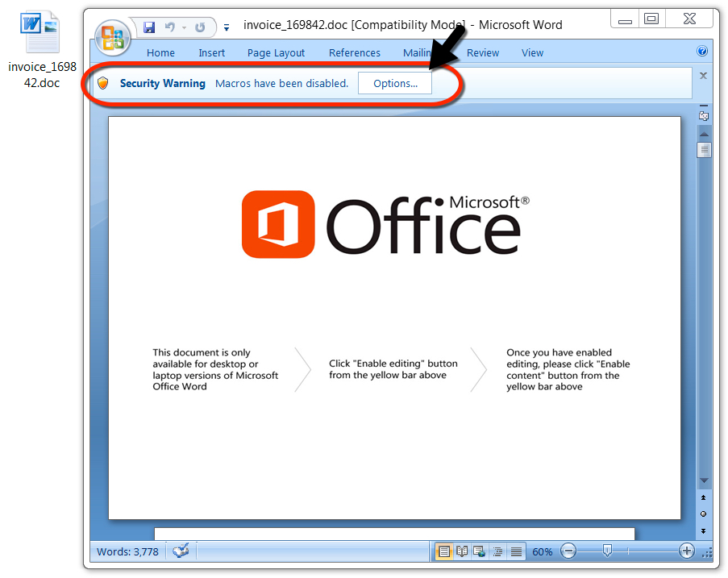Viewport: 728px width, 578px height.
Task: Open the Undo history dropdown arrow
Action: point(185,28)
